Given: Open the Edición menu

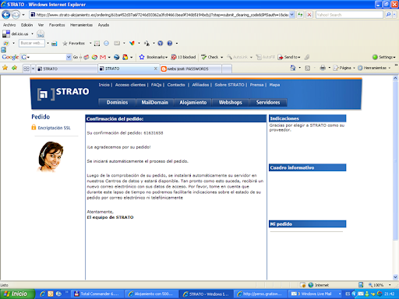Looking at the screenshot, I should click(26, 25).
